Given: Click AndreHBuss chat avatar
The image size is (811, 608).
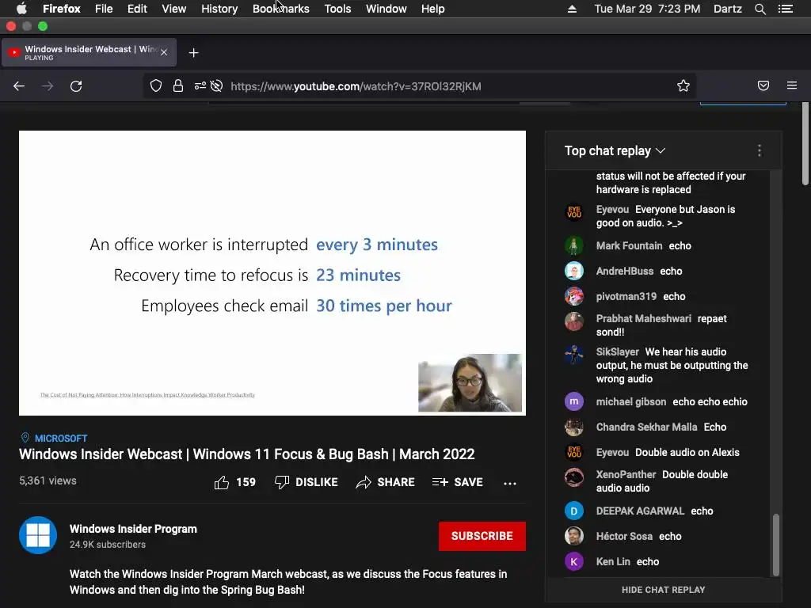Looking at the screenshot, I should coord(574,271).
